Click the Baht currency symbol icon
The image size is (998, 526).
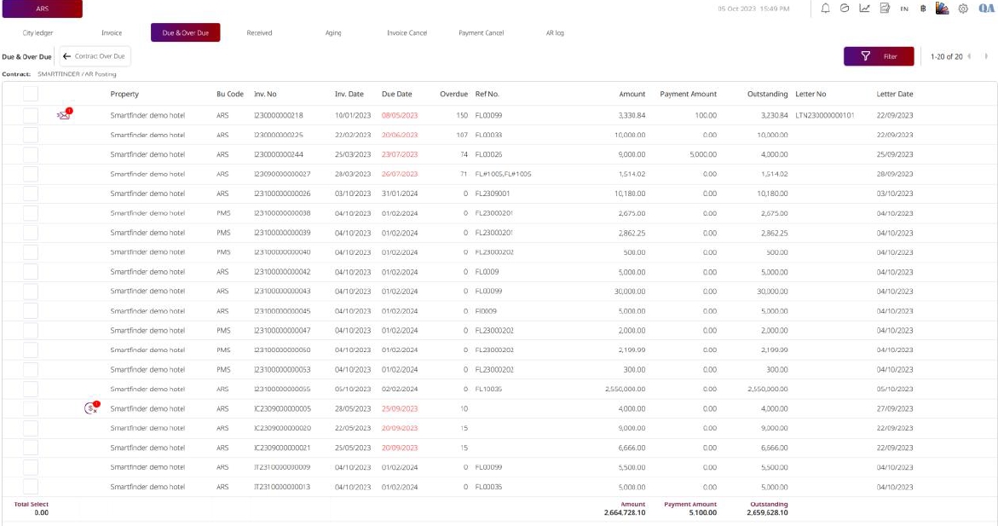tap(924, 9)
